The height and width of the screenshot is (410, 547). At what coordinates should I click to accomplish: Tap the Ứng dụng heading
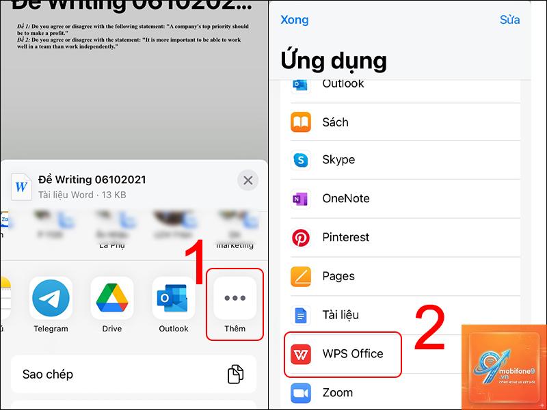pos(334,61)
